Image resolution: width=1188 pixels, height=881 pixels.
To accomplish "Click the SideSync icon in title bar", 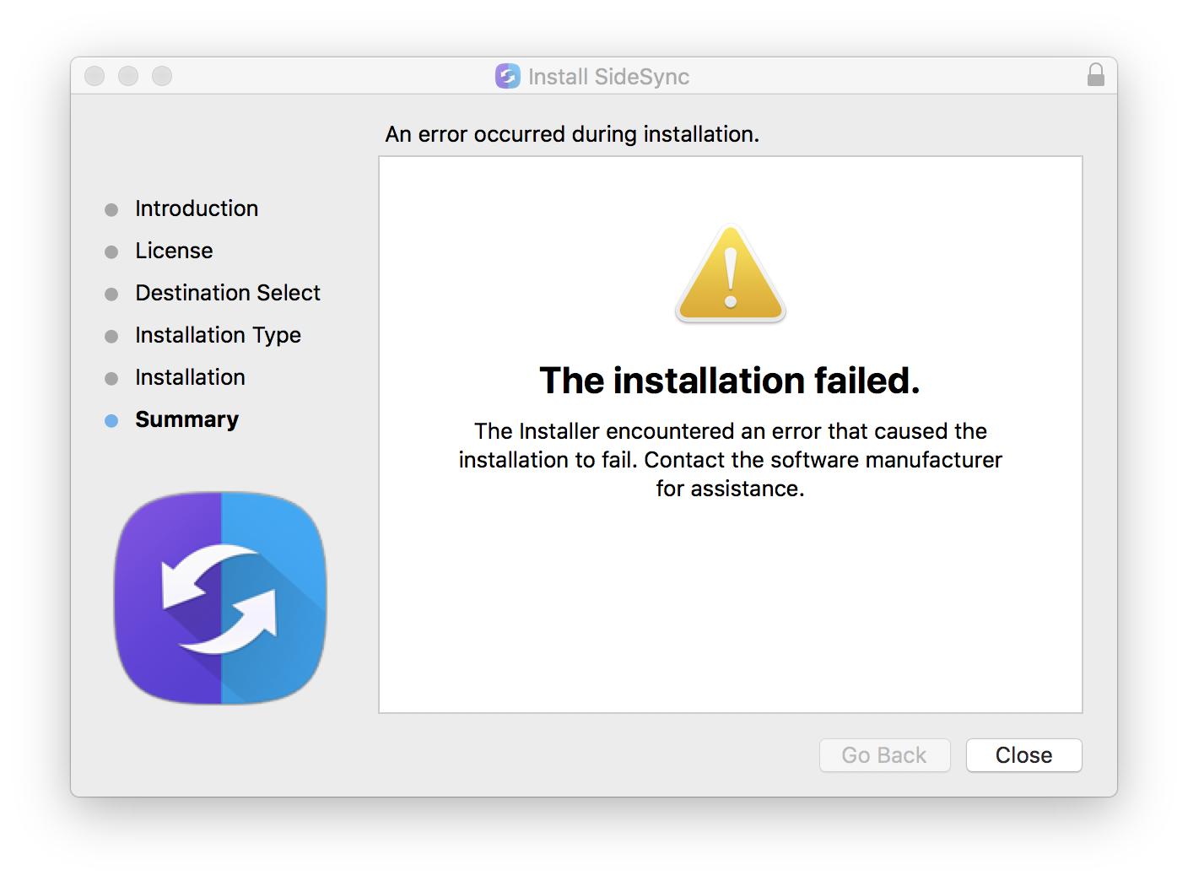I will pos(507,77).
